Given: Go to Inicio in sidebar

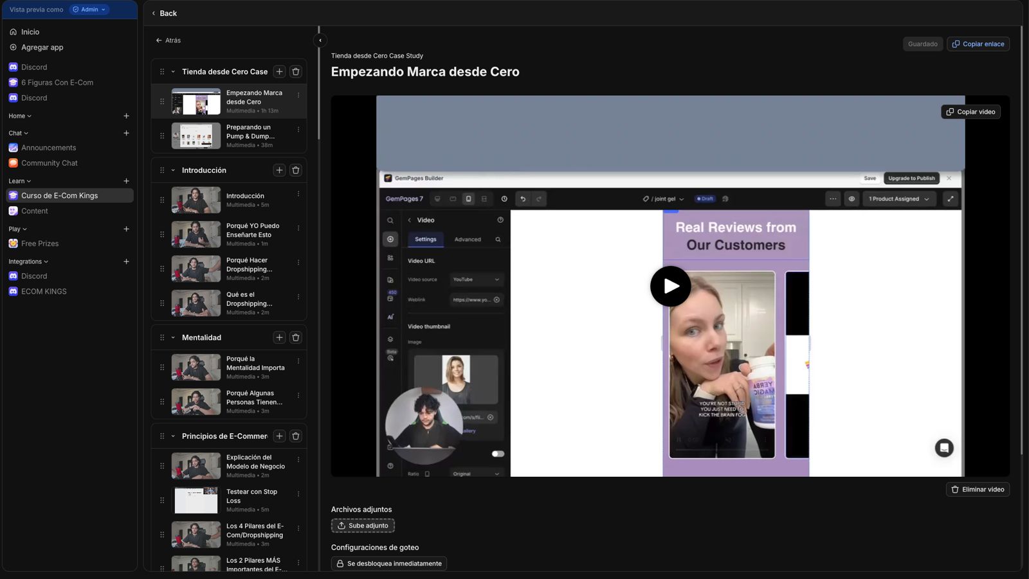Looking at the screenshot, I should (30, 31).
